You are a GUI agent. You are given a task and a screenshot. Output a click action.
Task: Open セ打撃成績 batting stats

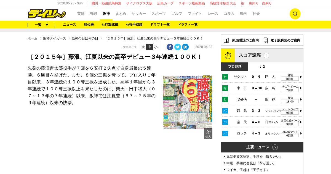(110, 25)
